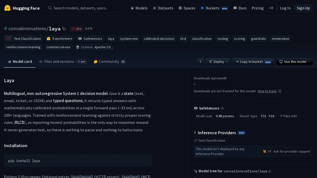The image size is (317, 178).
Task: Copy model name with clipboard icon
Action: (x=64, y=29)
